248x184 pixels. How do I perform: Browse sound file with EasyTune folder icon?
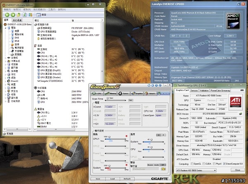[x=163, y=169]
